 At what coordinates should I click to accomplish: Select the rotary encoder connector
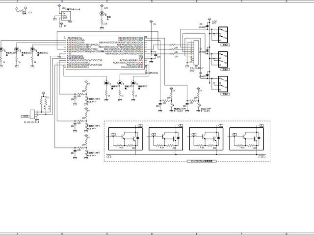(33, 114)
